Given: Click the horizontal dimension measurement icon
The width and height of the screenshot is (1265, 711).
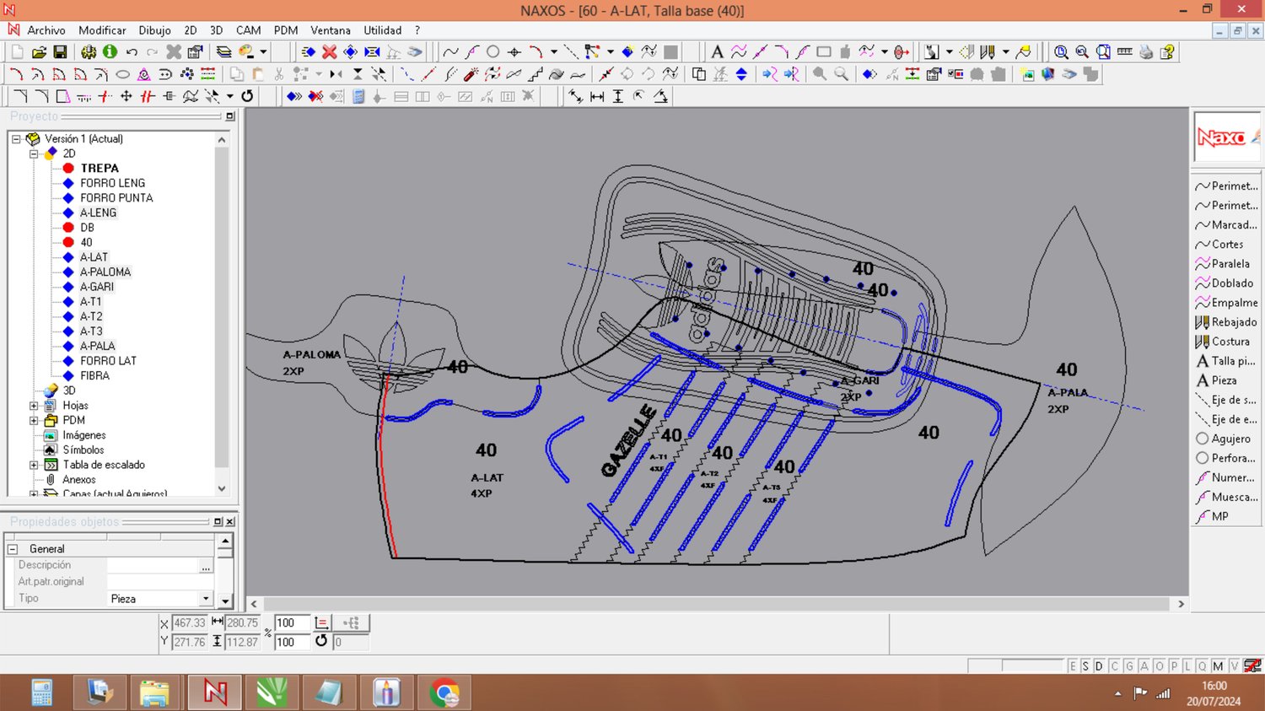Looking at the screenshot, I should 597,96.
